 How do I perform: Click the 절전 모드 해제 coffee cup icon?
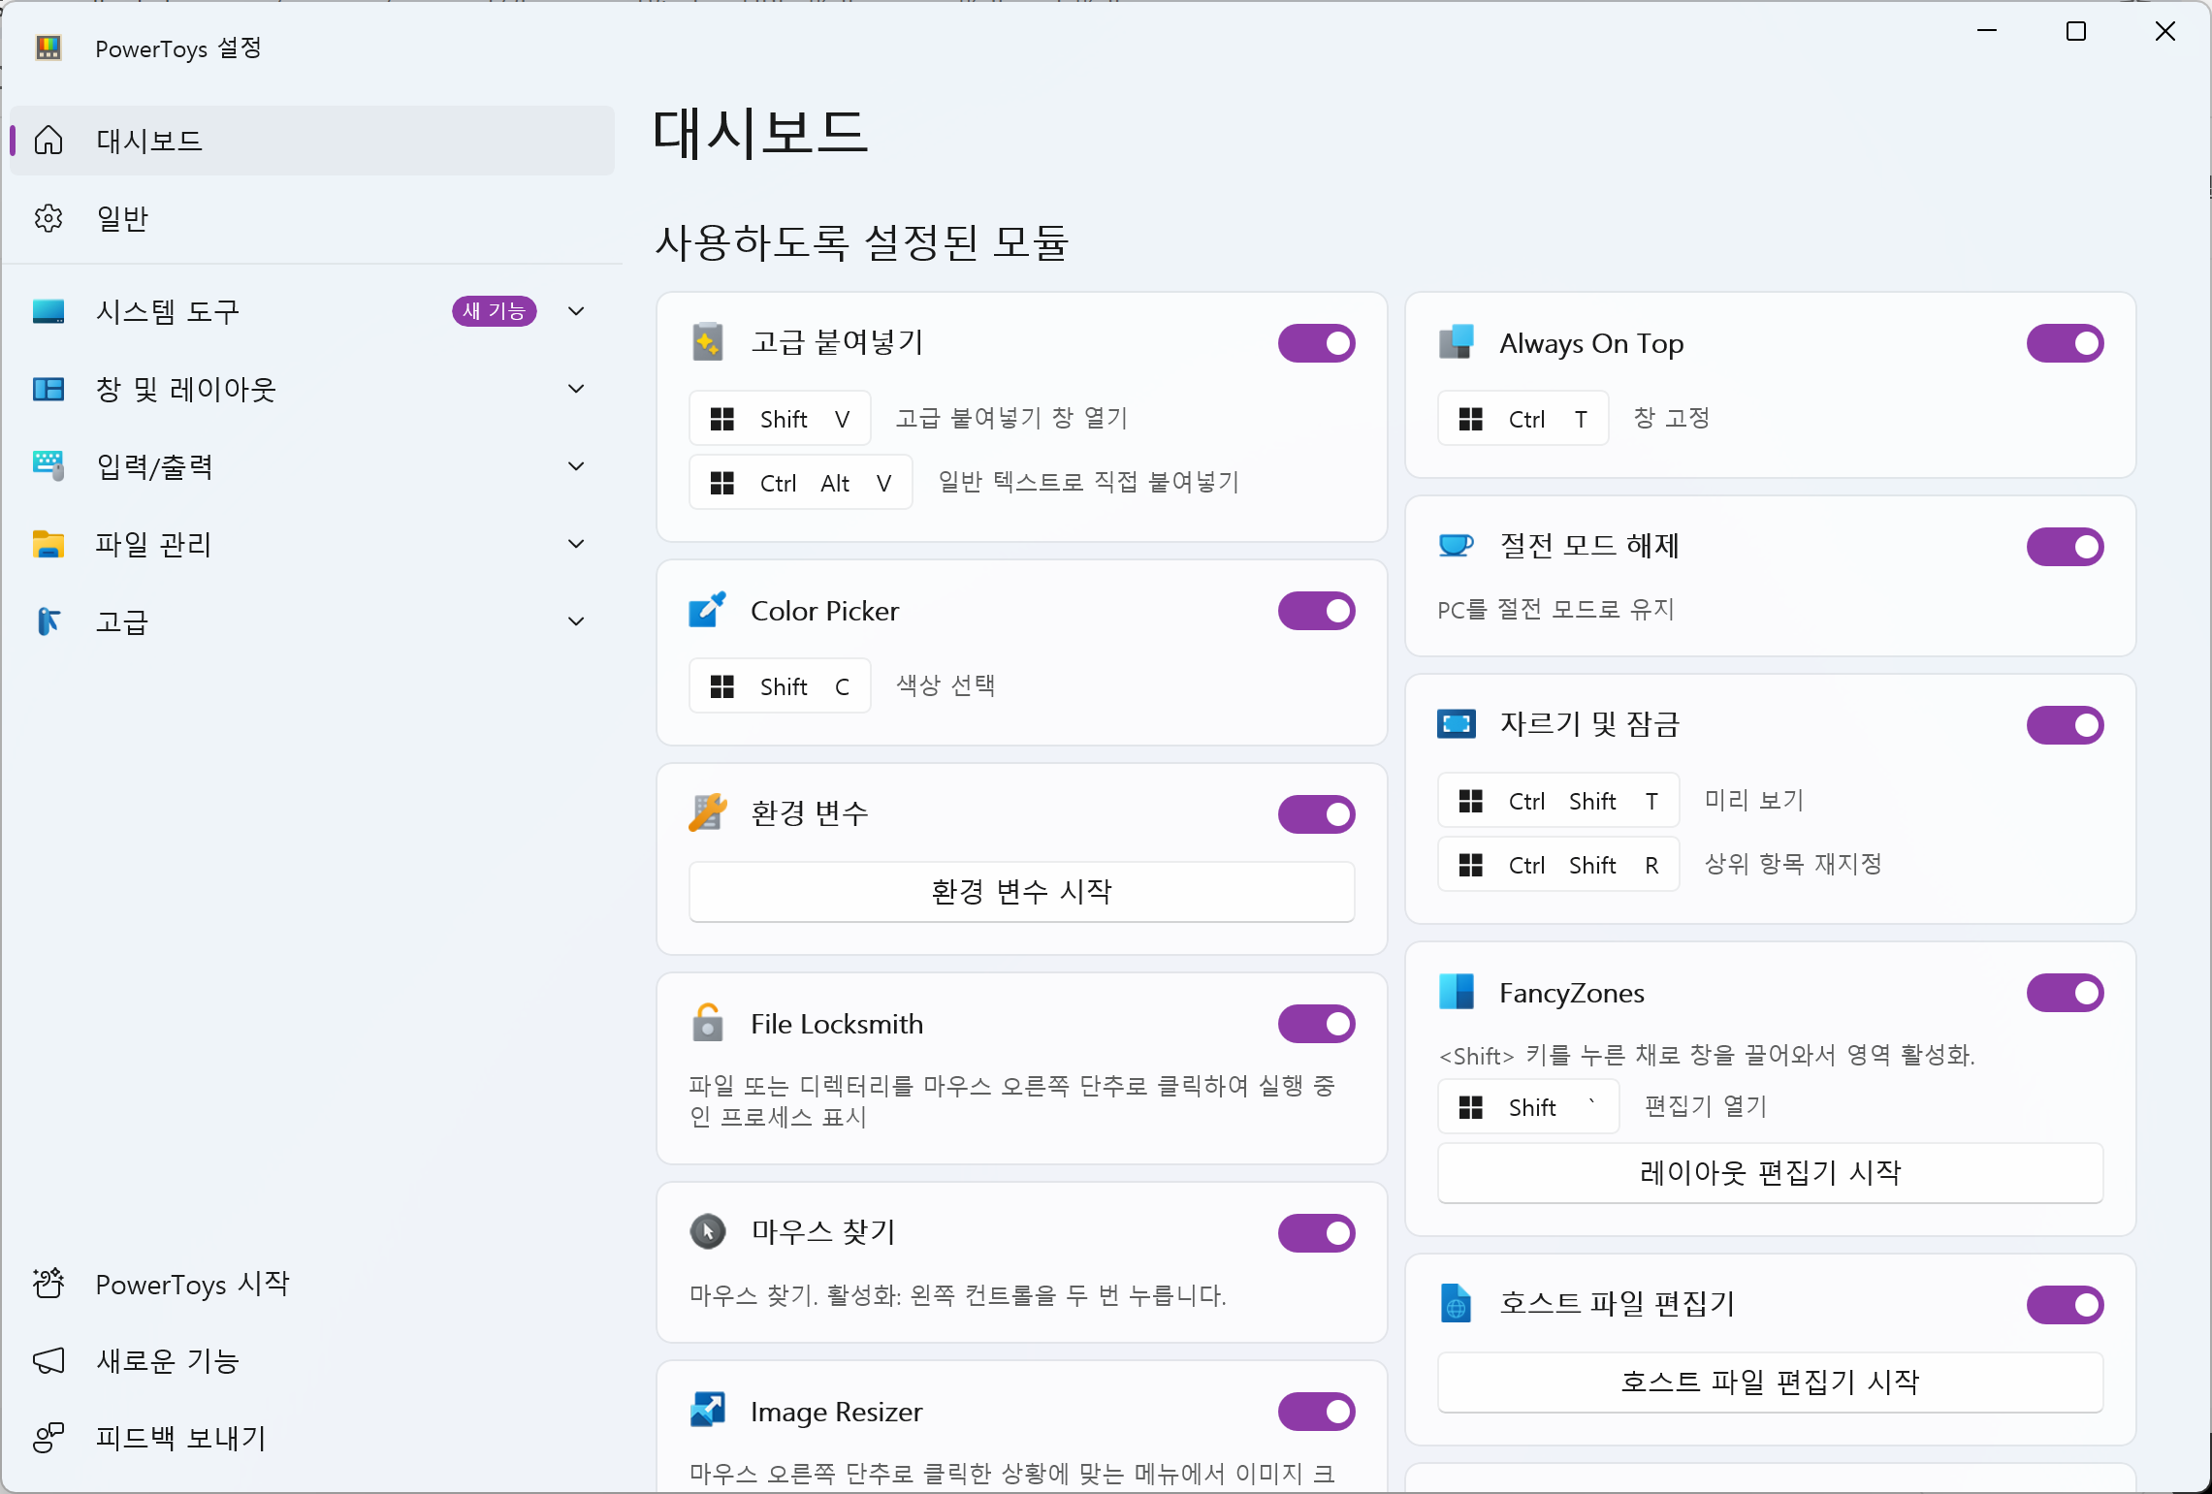tap(1456, 546)
